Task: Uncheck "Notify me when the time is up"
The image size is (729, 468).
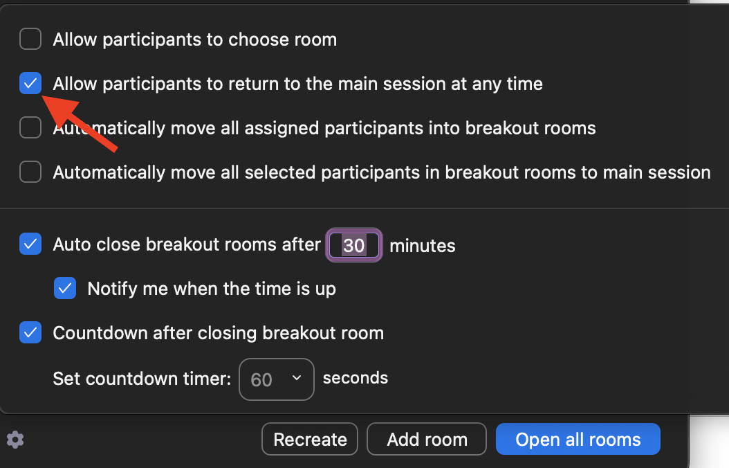Action: tap(64, 288)
